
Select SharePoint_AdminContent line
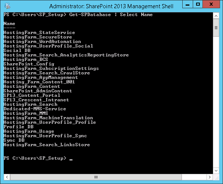click(x=38, y=91)
